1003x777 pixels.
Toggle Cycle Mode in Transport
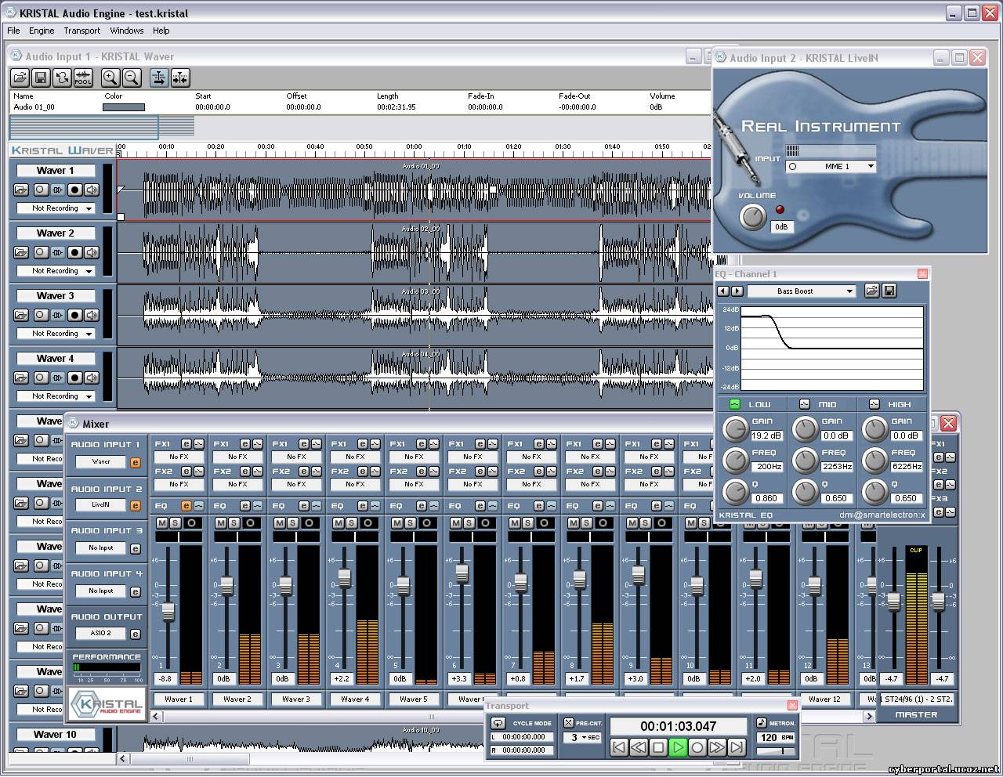click(498, 723)
